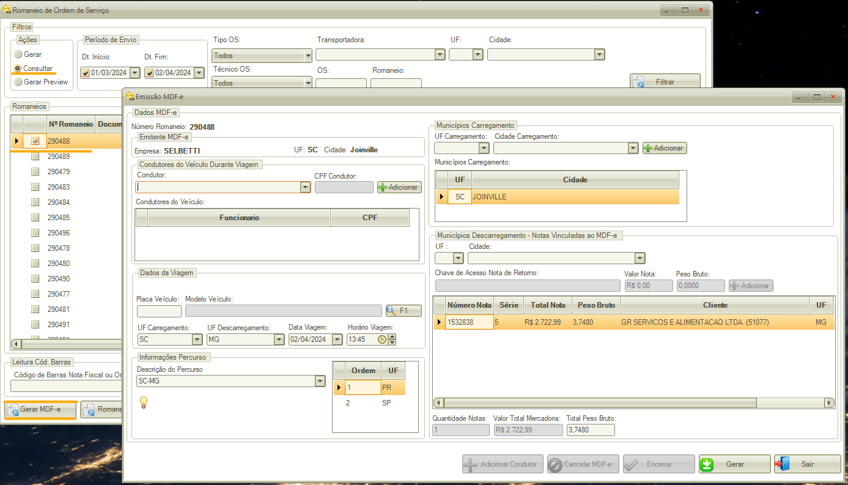The height and width of the screenshot is (485, 848).
Task: Open UF Carregamento dropdown showing SC
Action: 197,339
